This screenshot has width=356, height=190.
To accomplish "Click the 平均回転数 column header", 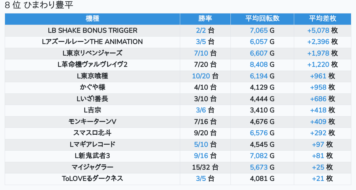I will (262, 19).
